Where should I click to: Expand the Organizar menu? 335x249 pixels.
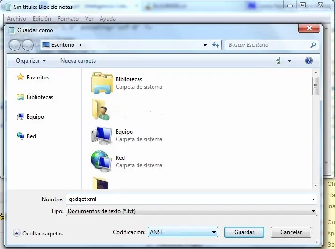pos(31,61)
